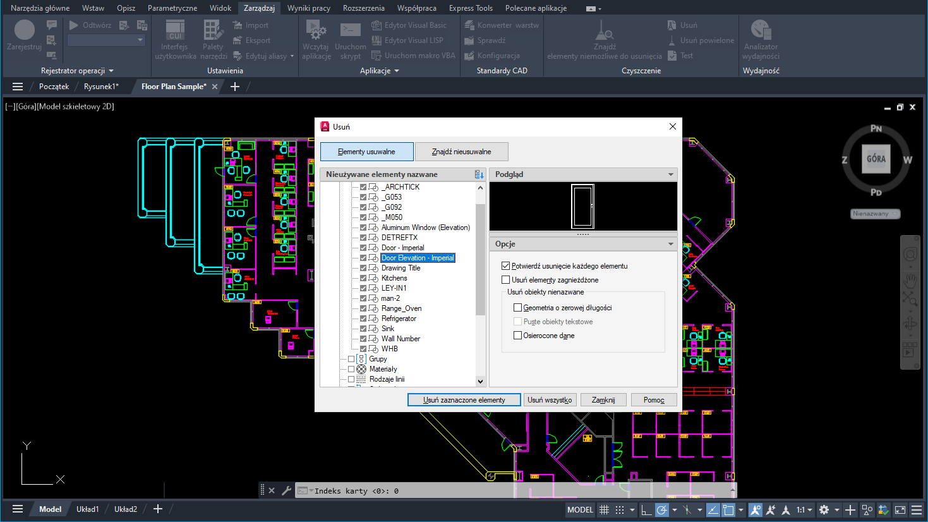Uncheck Potwierdź usunięcie każdego elementu

505,266
